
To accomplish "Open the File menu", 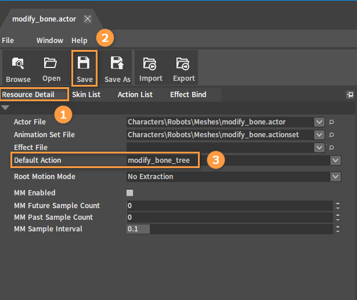I will [8, 41].
